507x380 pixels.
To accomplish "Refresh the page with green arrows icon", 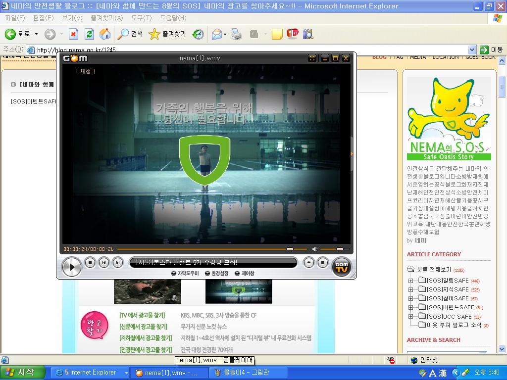I will point(89,34).
